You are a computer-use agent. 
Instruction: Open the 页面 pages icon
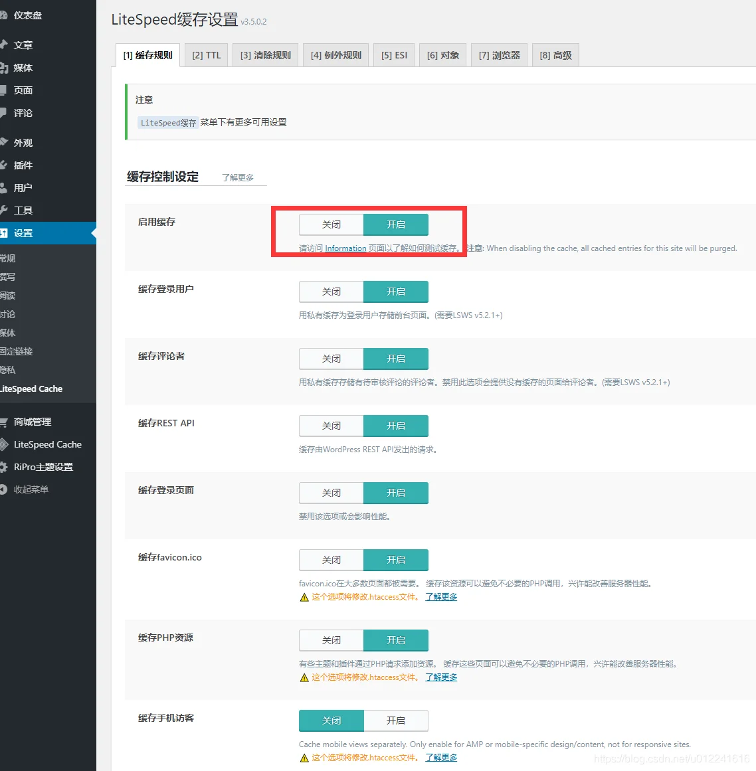23,90
